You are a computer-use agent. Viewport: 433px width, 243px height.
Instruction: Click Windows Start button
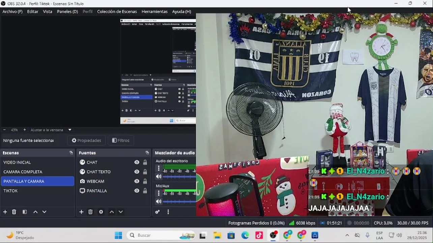[118, 235]
